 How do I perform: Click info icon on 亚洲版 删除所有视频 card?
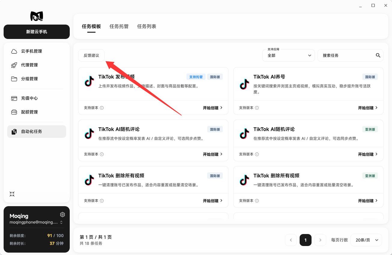[257, 201]
